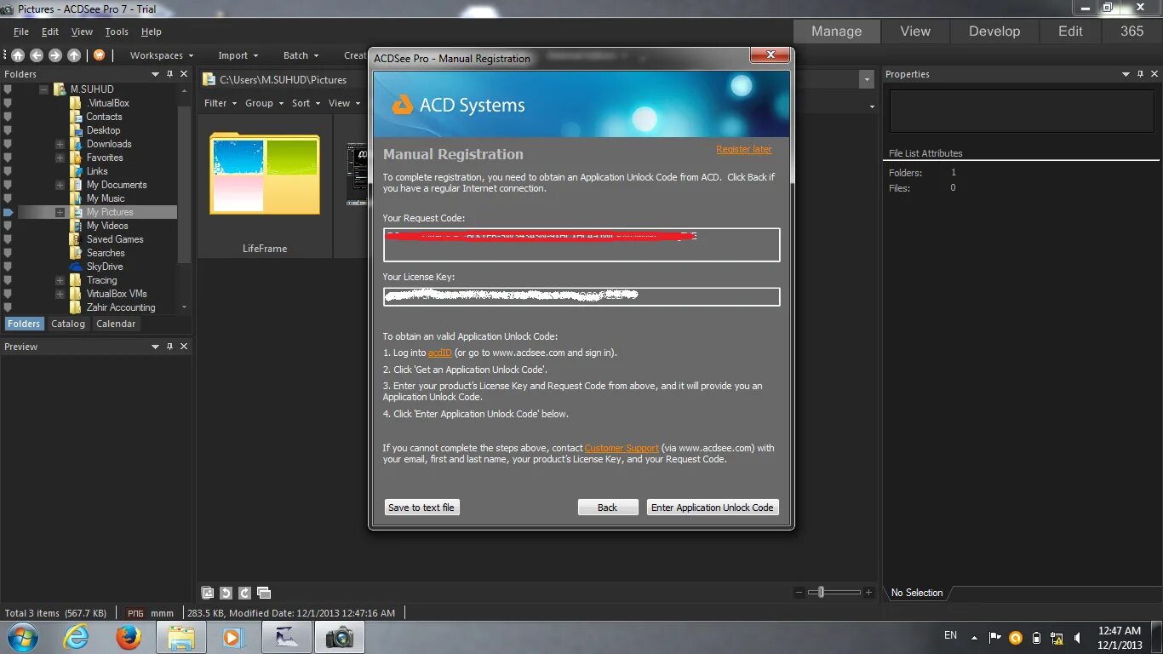Open the orange shopping cart icon
The width and height of the screenshot is (1163, 654).
(100, 55)
